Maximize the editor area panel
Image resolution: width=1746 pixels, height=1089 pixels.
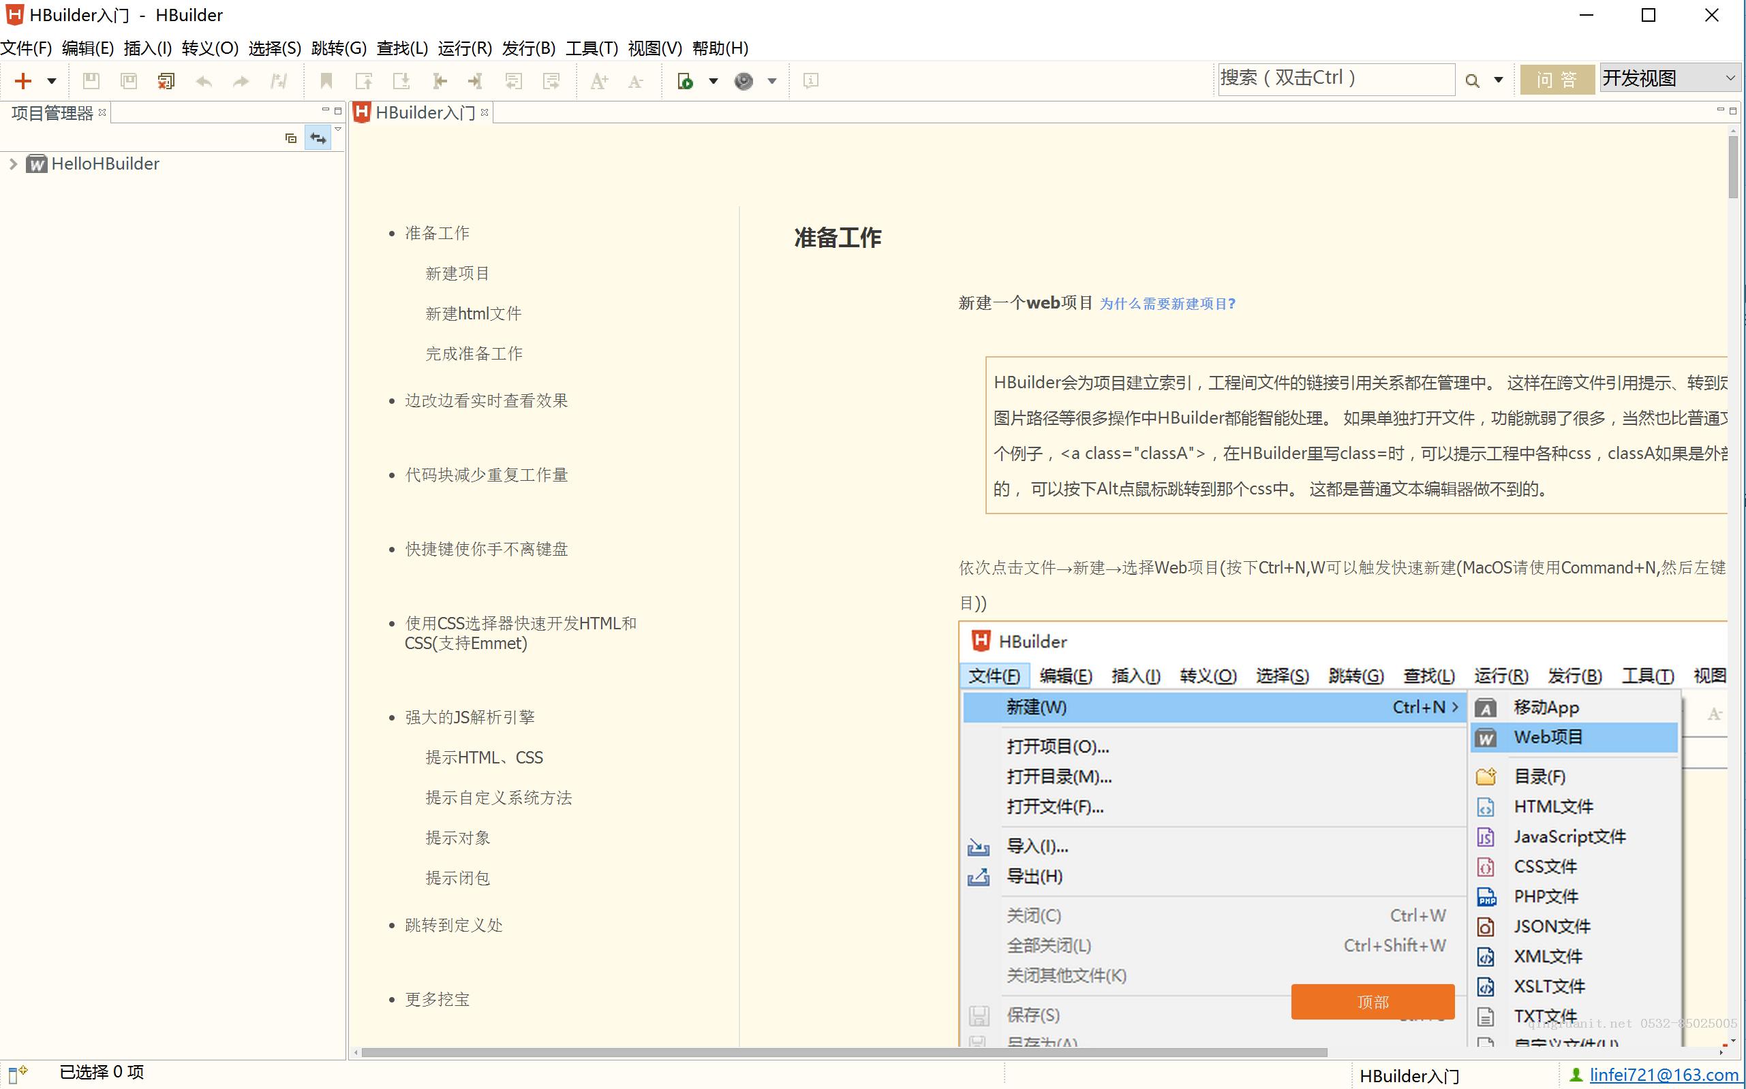tap(1734, 110)
